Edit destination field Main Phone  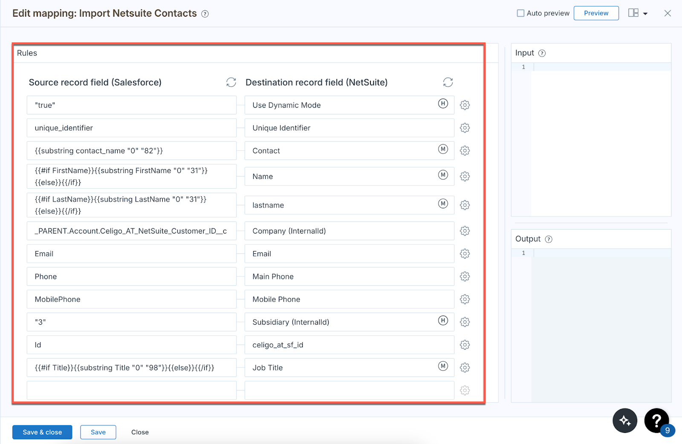349,277
